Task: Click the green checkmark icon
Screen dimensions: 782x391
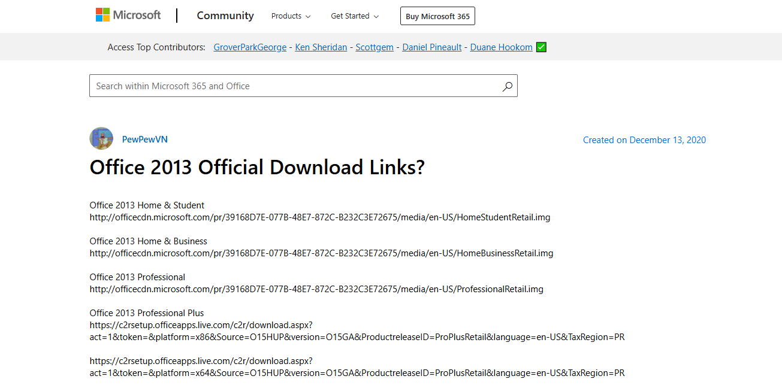Action: point(541,47)
